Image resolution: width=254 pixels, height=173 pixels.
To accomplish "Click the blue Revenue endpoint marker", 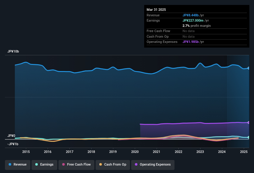I will pos(249,68).
